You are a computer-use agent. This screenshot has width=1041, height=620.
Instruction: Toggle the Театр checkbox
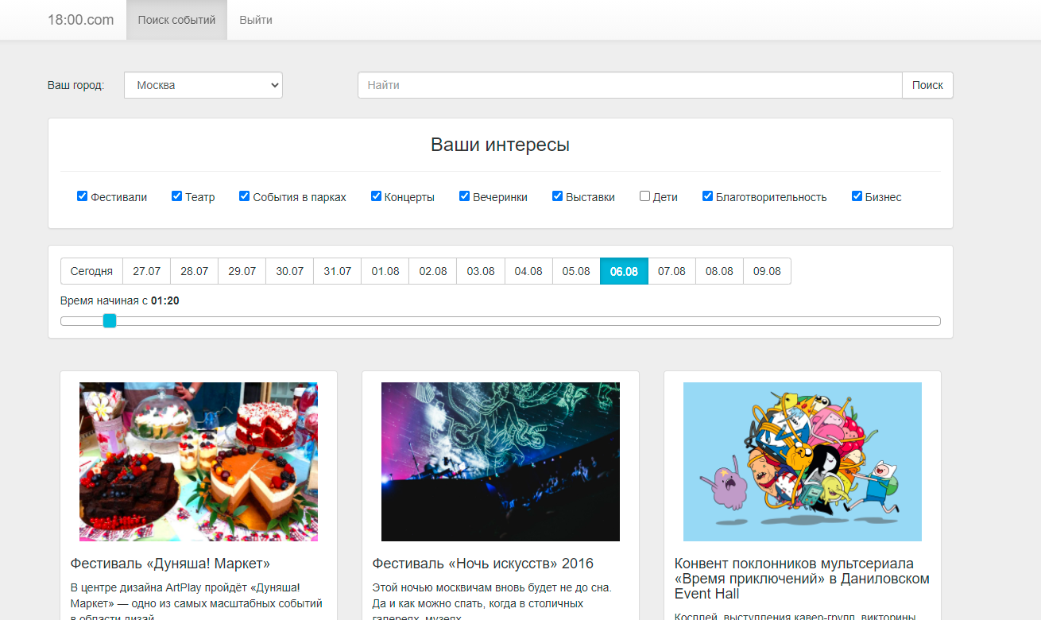pos(177,196)
